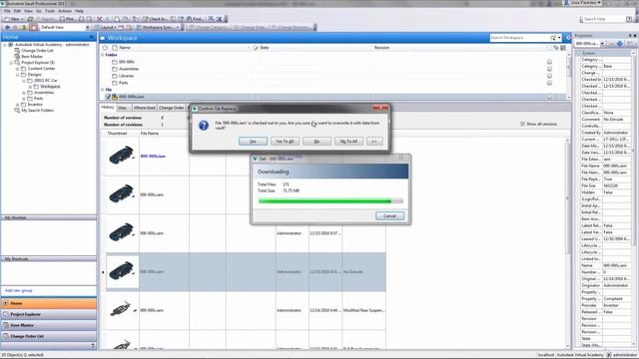Select Change Order List in the tree
The image size is (639, 359).
[x=37, y=51]
